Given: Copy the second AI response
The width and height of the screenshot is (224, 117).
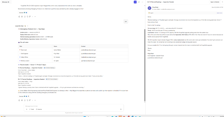Looking at the screenshot, I should coord(19,100).
